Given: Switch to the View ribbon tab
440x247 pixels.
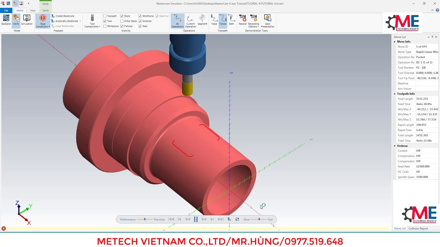Looking at the screenshot, I should tap(33, 11).
